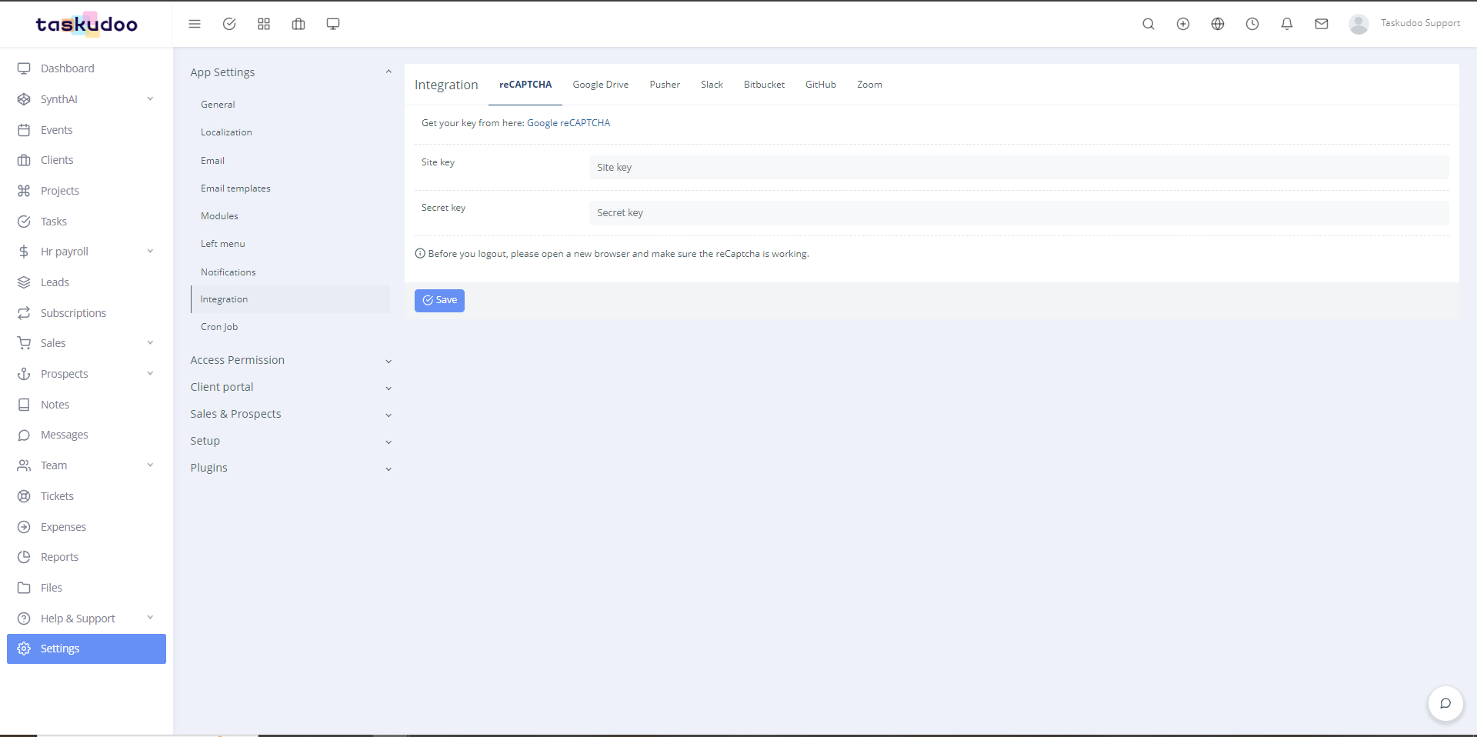The width and height of the screenshot is (1477, 737).
Task: Collapse the App Settings section
Action: 291,72
